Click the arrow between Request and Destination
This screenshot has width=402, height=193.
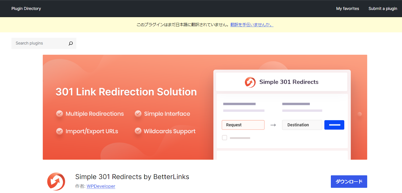tap(273, 125)
